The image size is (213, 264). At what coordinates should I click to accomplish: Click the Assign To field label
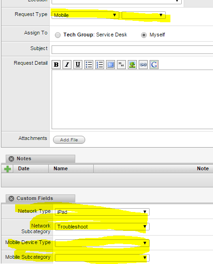[x=36, y=33]
